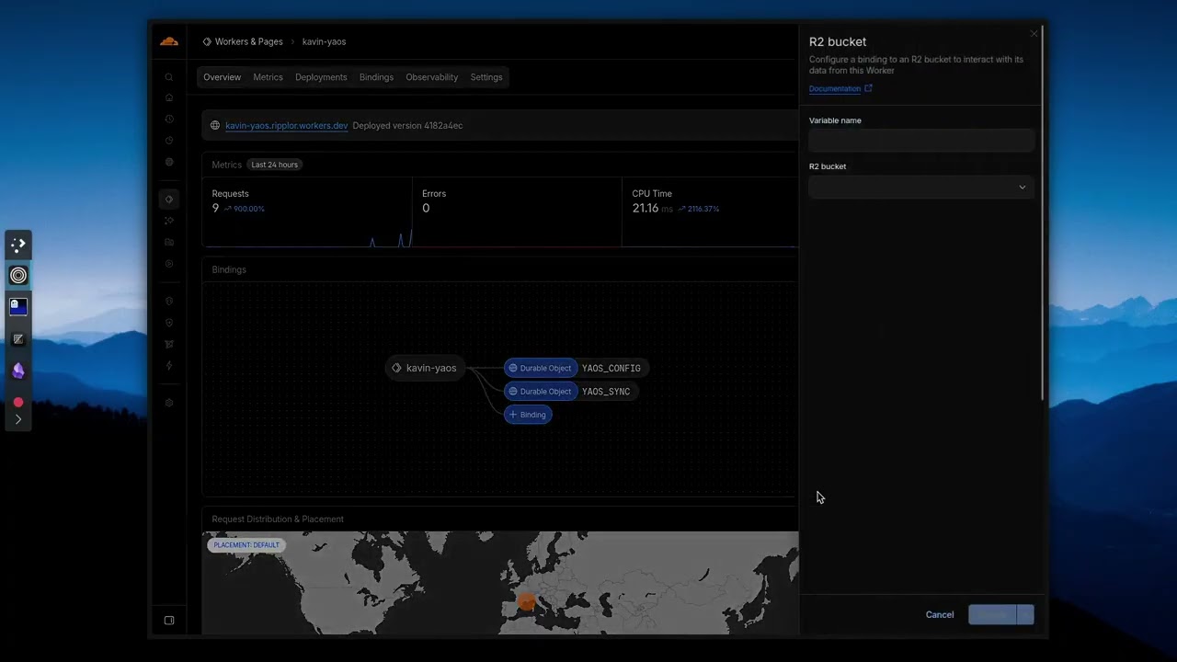Select the YAOS_CONFIG Durable Object binding
The height and width of the screenshot is (662, 1177).
pyautogui.click(x=575, y=368)
